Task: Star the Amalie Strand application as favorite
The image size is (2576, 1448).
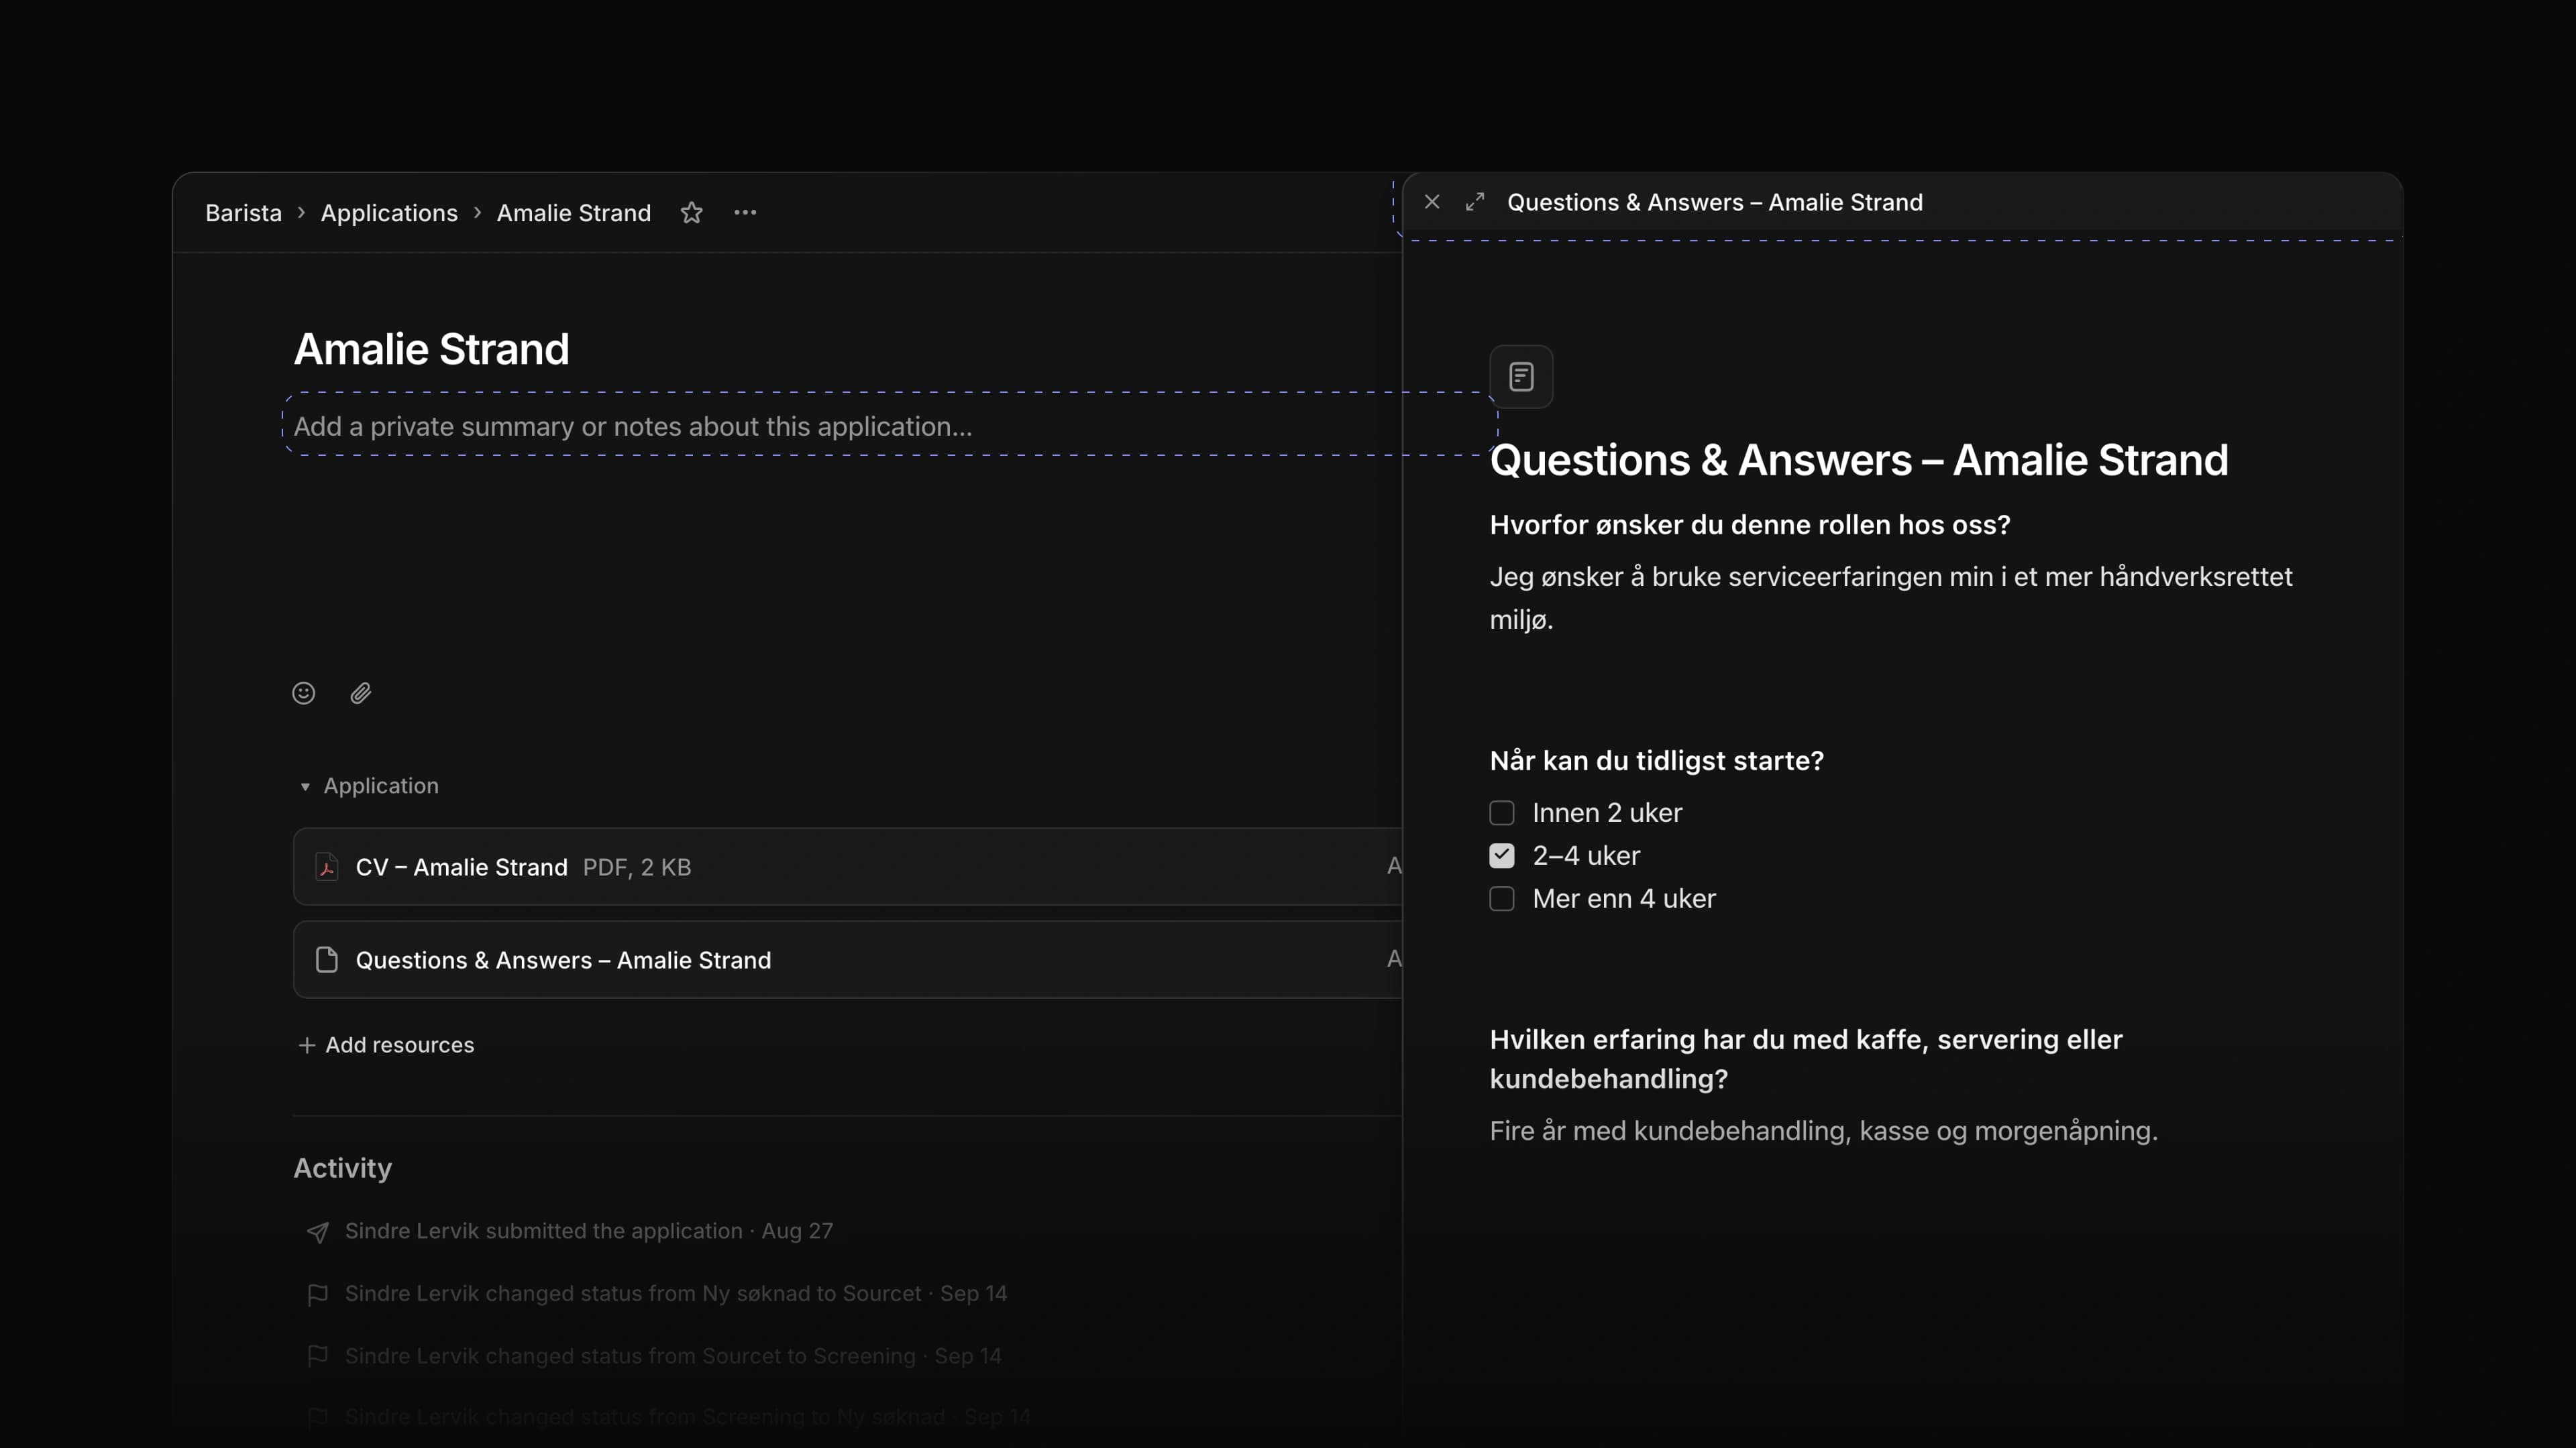Action: pos(691,213)
